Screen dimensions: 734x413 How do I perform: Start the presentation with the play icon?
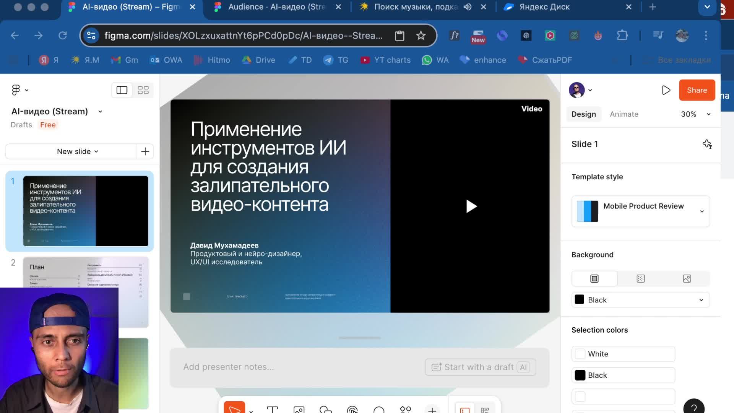666,90
